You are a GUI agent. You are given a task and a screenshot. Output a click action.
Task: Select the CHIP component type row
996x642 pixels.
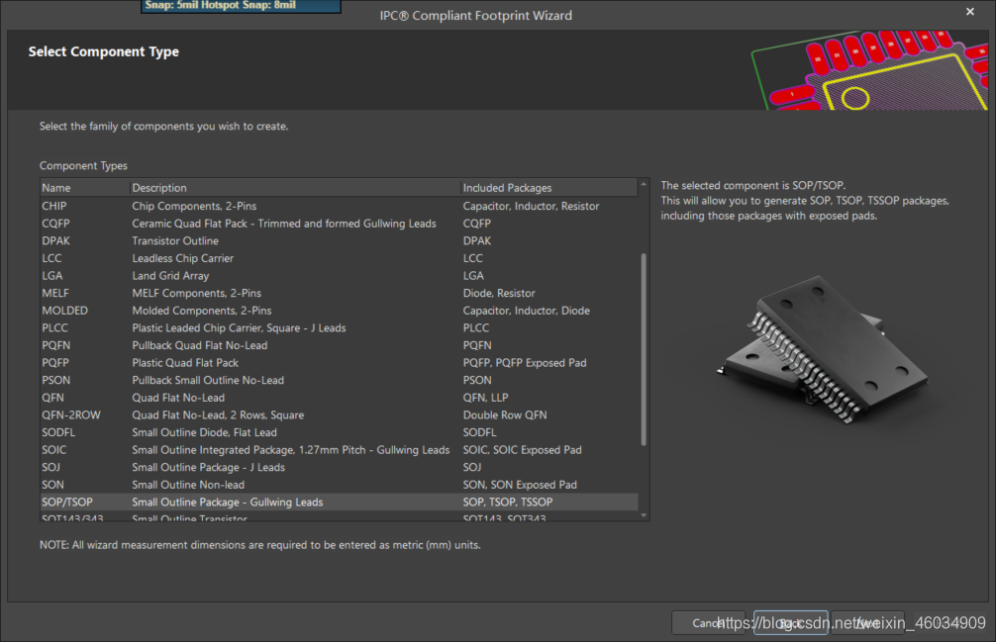[x=54, y=206]
